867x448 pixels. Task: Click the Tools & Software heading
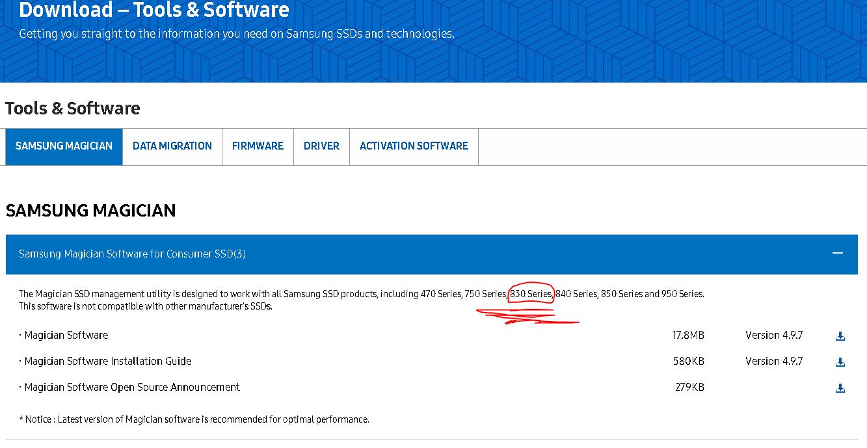pyautogui.click(x=73, y=108)
